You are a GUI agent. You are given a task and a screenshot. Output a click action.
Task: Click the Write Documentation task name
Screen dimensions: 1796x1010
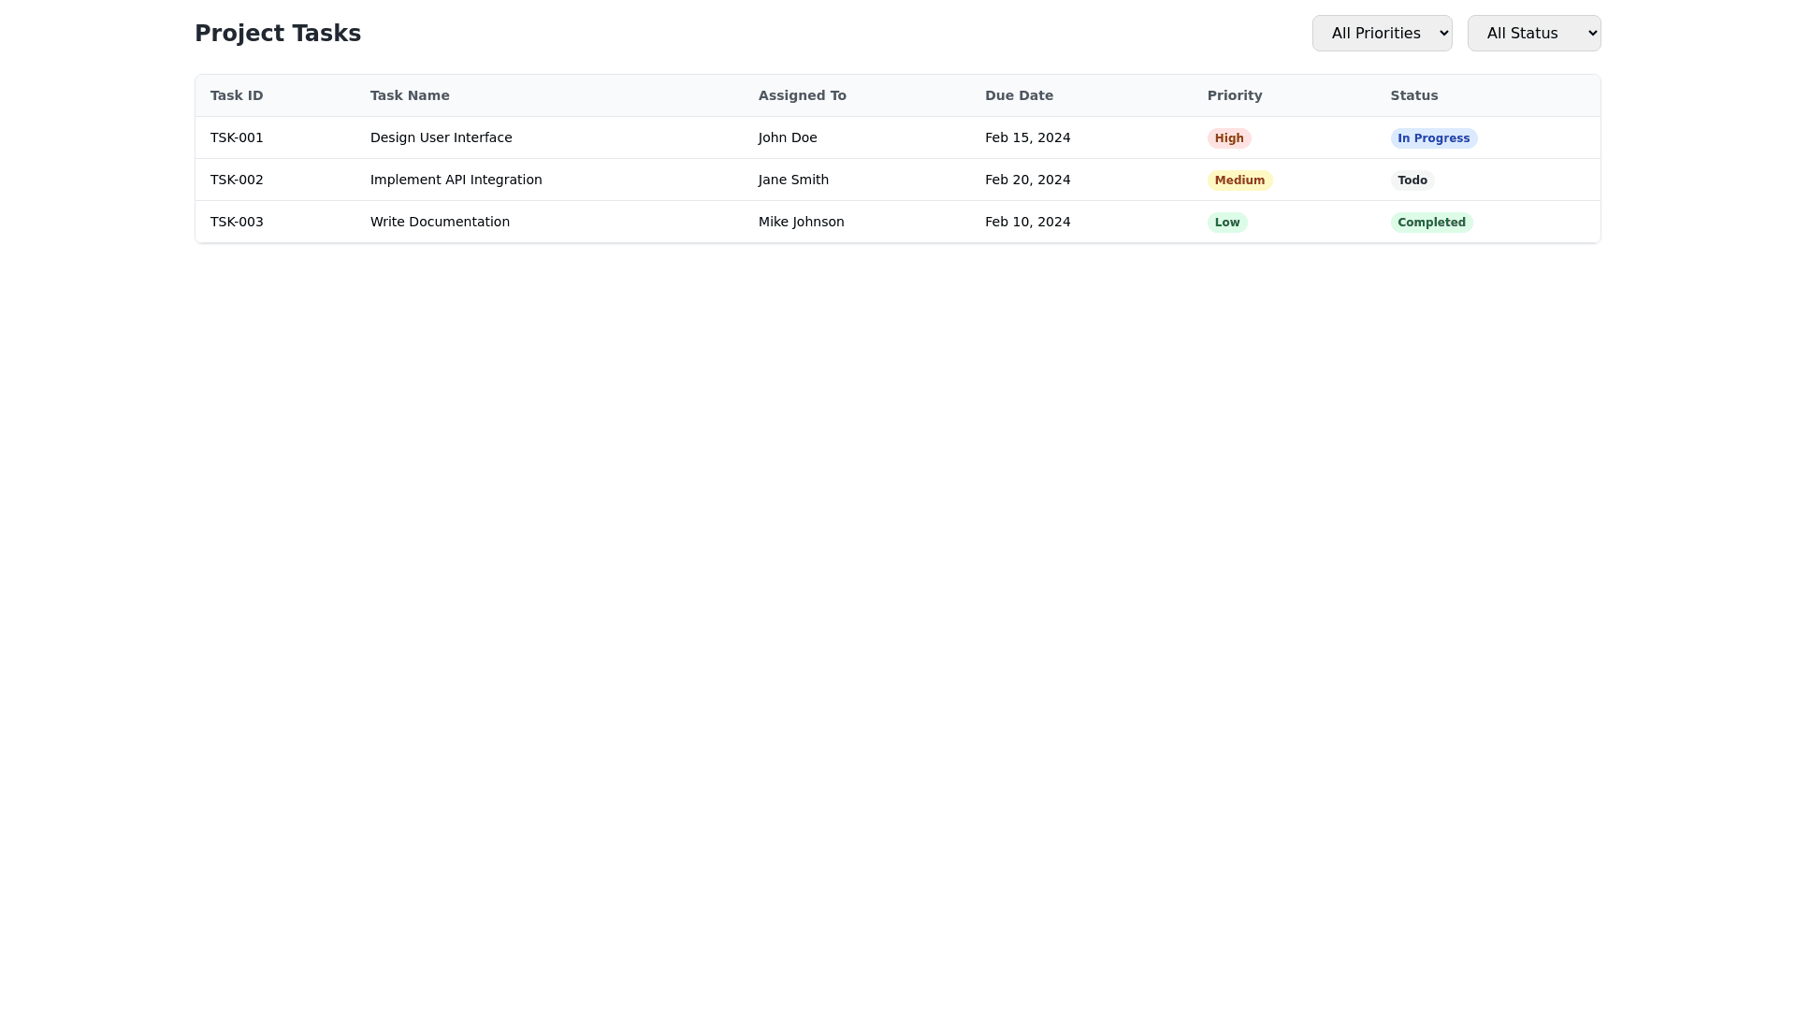(440, 222)
